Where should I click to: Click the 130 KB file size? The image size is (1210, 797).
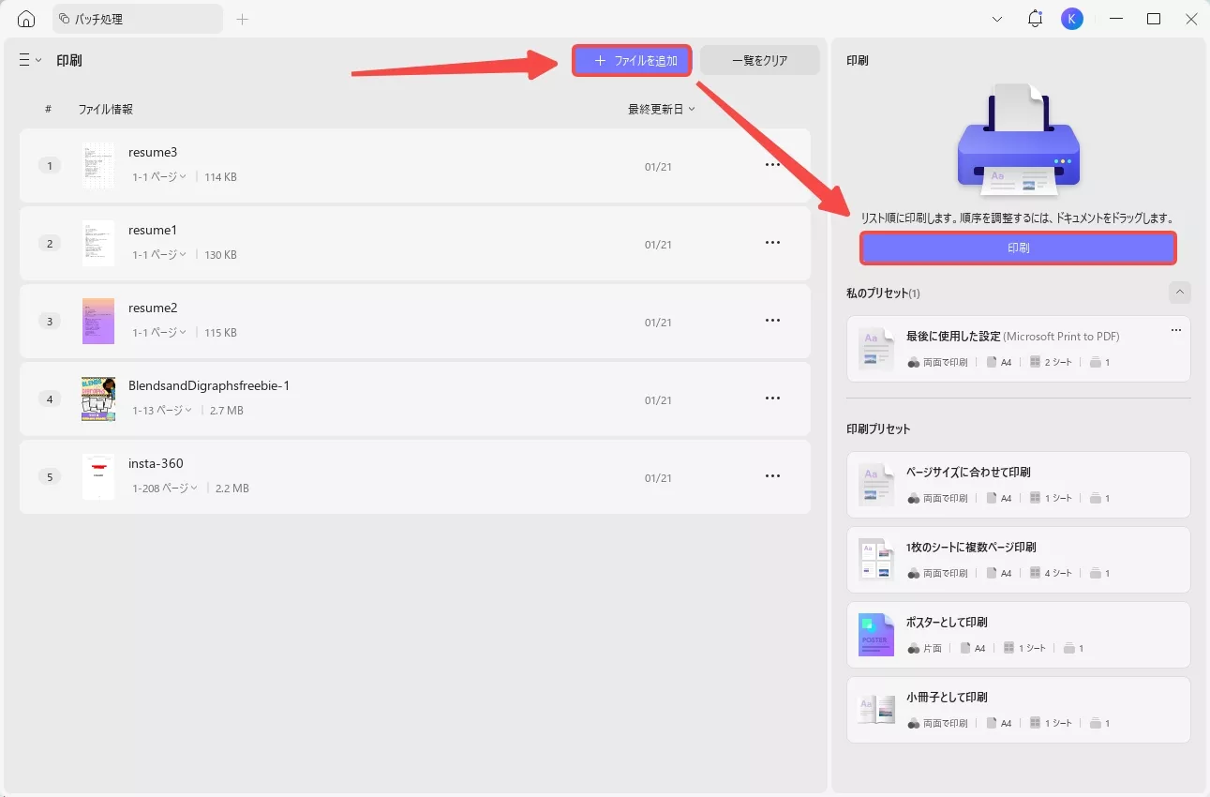coord(220,255)
